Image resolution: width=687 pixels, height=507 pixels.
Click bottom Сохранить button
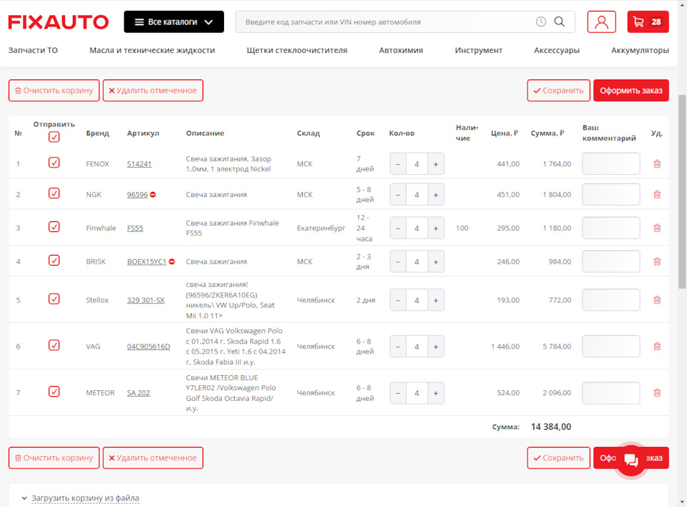click(559, 458)
